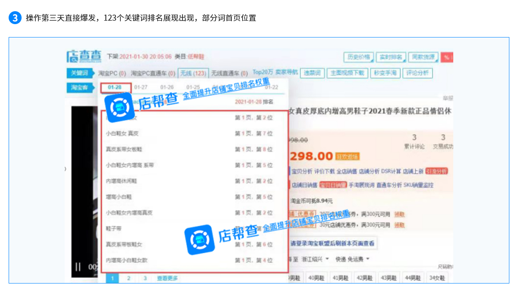This screenshot has height=296, width=518.
Task: Open the 手淘展现词 link
Action: click(x=362, y=185)
